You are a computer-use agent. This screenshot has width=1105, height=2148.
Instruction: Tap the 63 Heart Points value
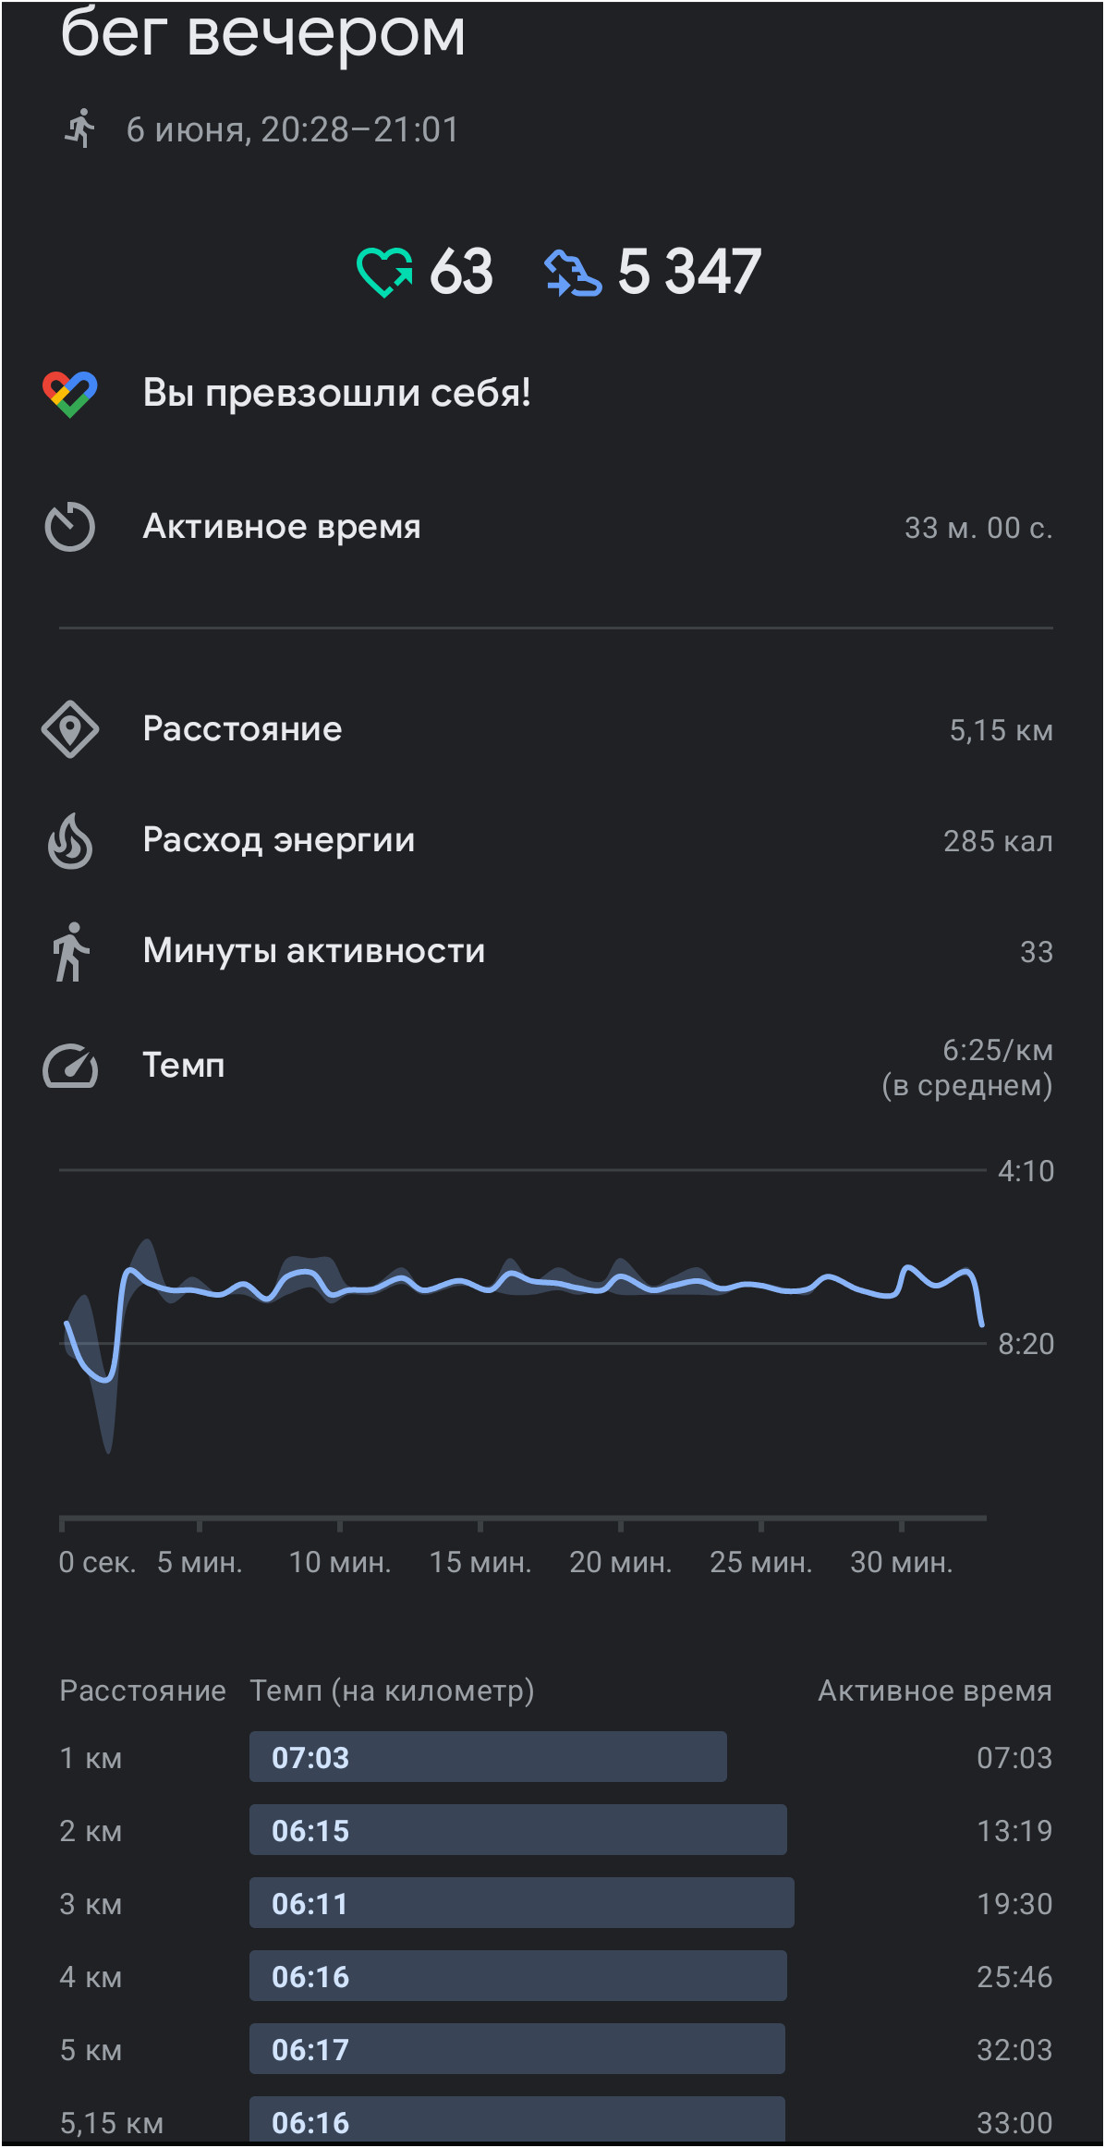(x=461, y=273)
